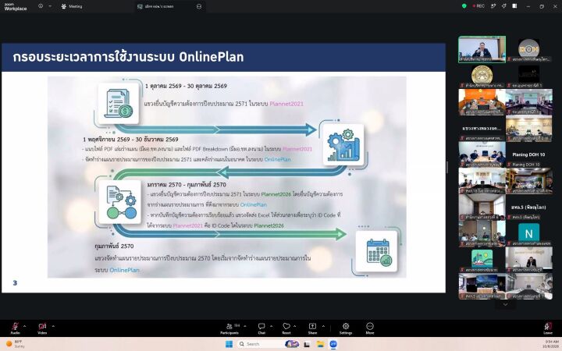Viewport: 562px width, 351px height.
Task: Open the weather widget in taskbar
Action: [16, 344]
